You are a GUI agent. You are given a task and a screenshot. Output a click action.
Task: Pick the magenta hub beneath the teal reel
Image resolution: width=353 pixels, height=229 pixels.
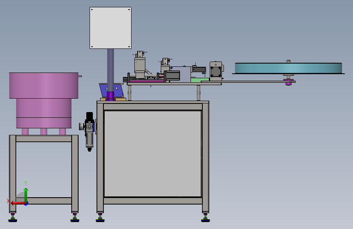(288, 82)
